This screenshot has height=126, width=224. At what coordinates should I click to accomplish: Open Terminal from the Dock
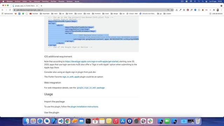point(88,121)
